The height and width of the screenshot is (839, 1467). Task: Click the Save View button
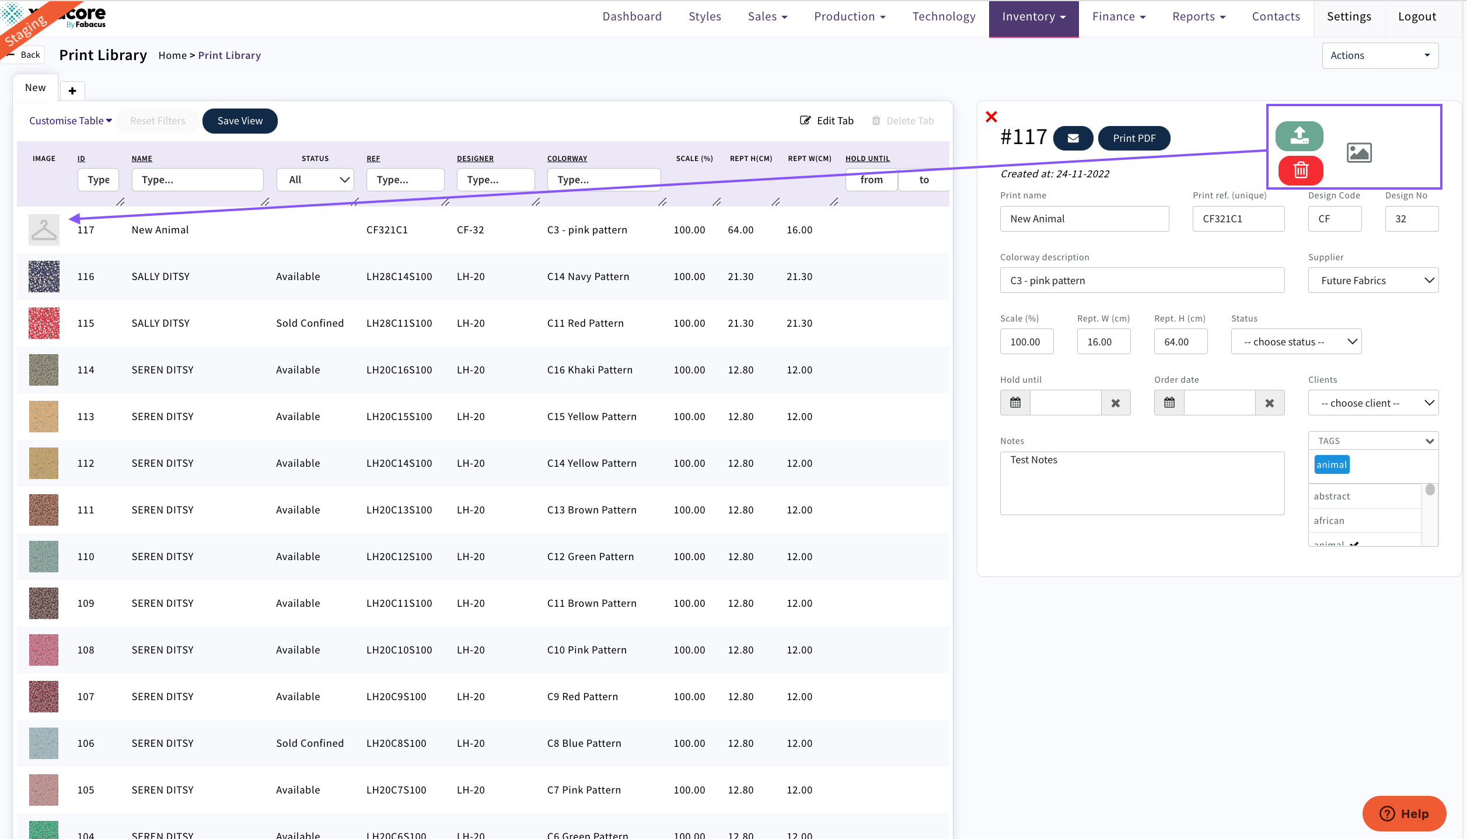click(x=239, y=121)
